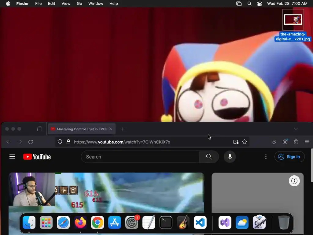This screenshot has height=235, width=313.
Task: Open the Firefox account icon
Action: click(285, 142)
